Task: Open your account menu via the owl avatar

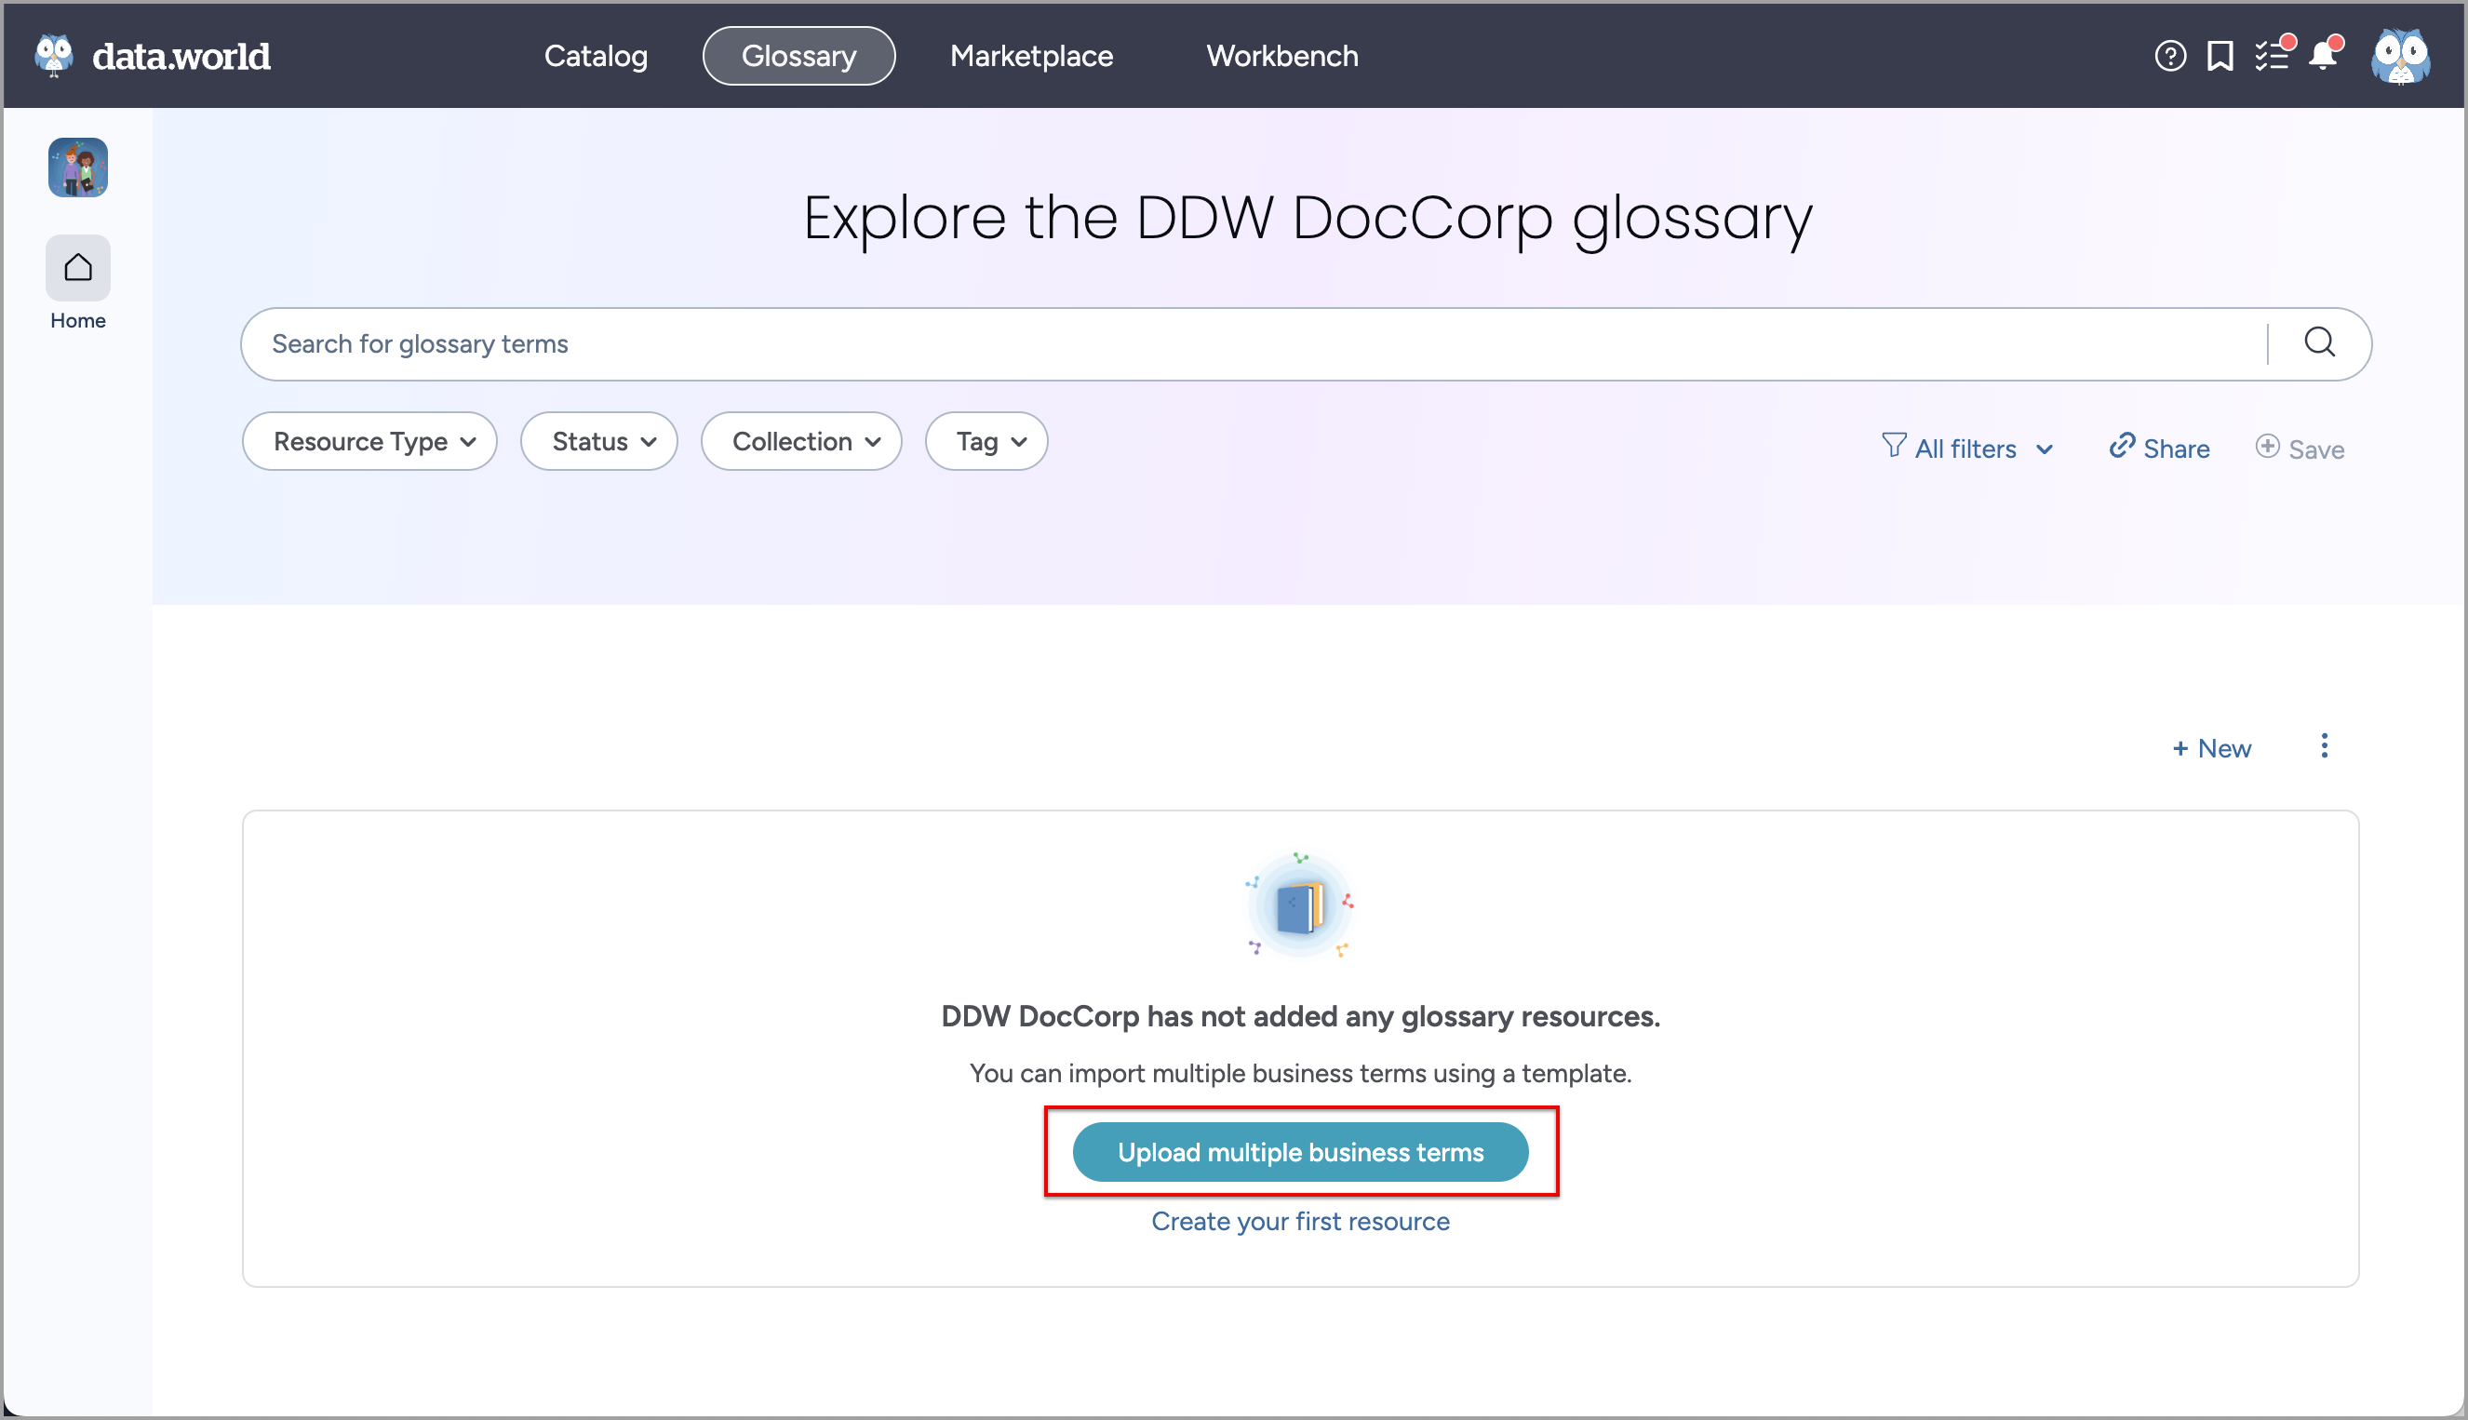Action: point(2401,56)
